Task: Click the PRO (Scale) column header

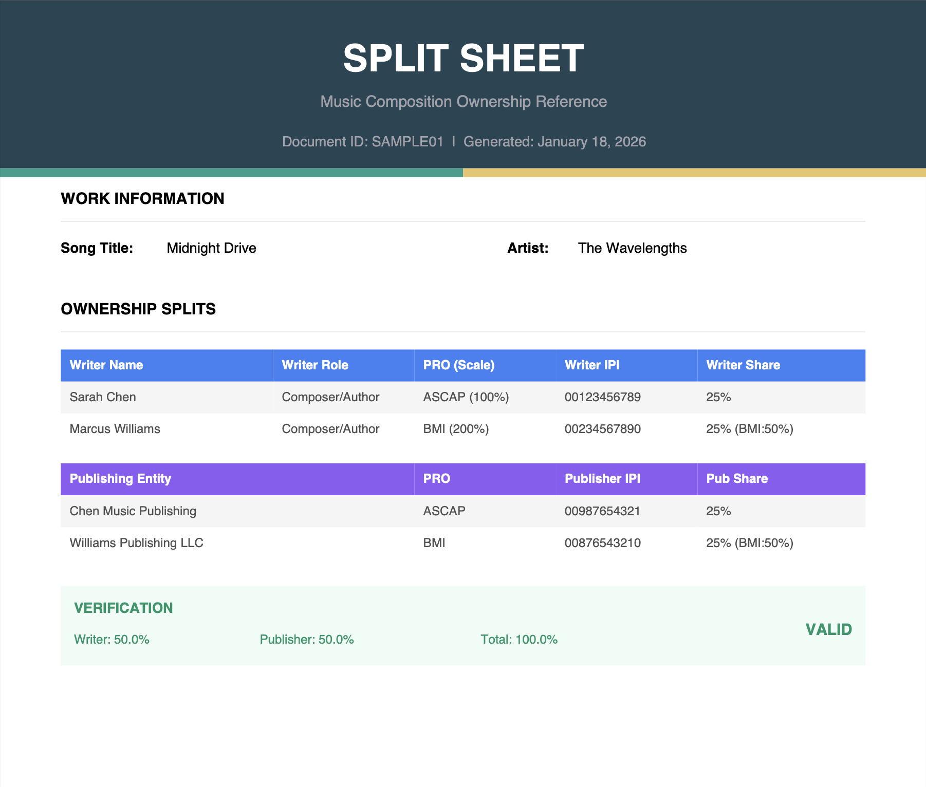Action: [458, 365]
